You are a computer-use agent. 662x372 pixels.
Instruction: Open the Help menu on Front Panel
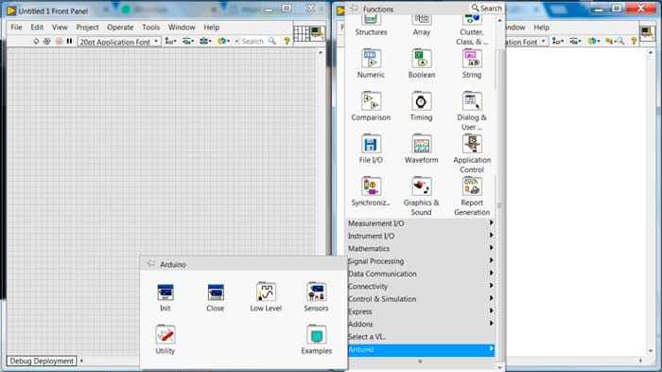point(212,27)
